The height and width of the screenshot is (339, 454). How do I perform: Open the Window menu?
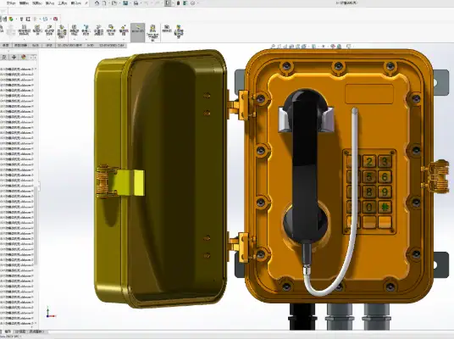(x=76, y=3)
